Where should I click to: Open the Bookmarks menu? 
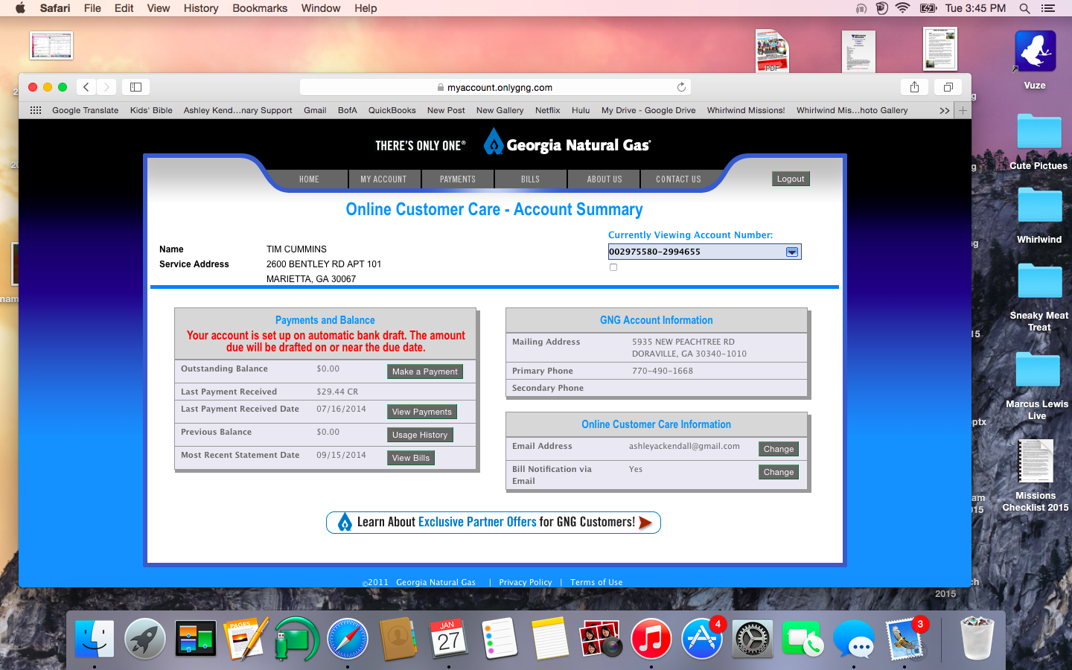tap(259, 8)
